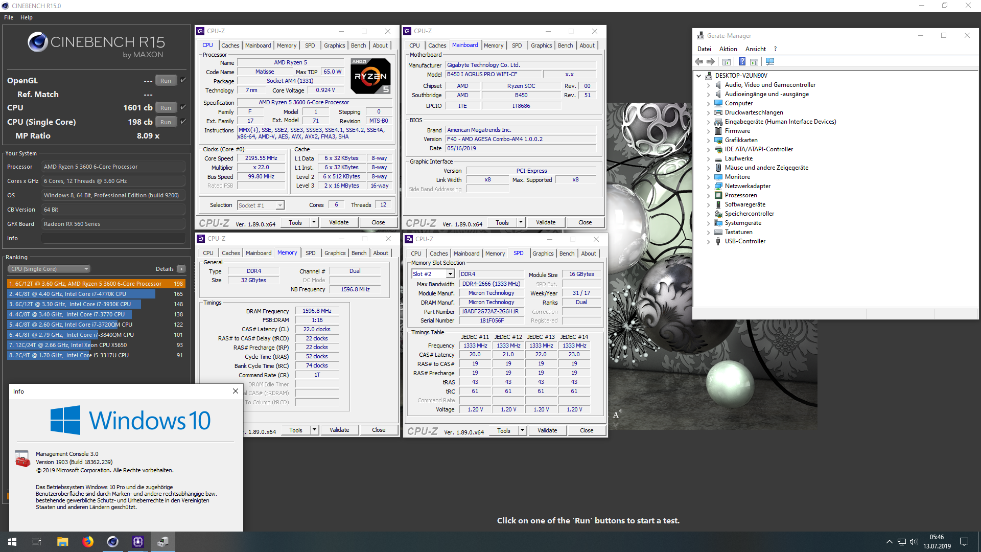Click show/hide console tree toolbar icon
The image size is (981, 552).
click(x=726, y=62)
